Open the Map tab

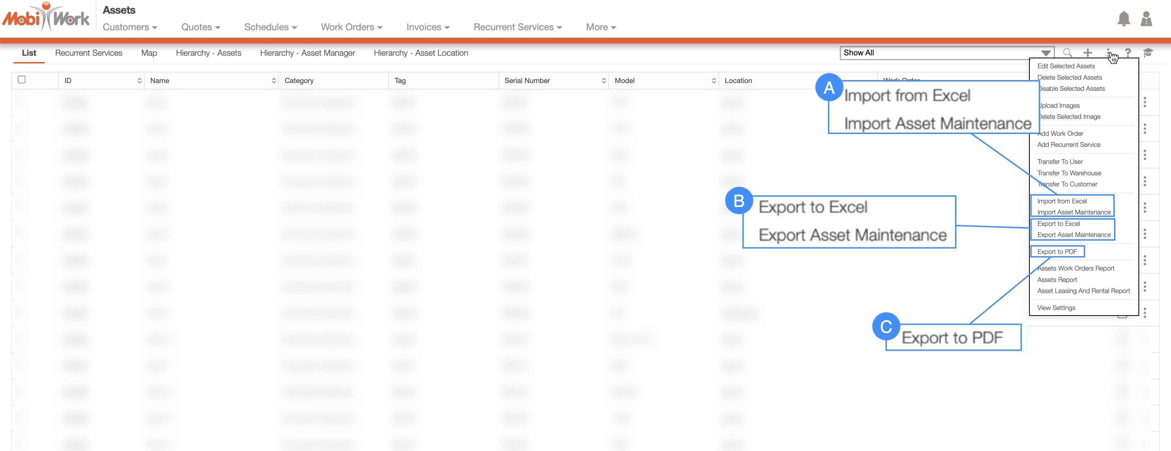tap(149, 53)
